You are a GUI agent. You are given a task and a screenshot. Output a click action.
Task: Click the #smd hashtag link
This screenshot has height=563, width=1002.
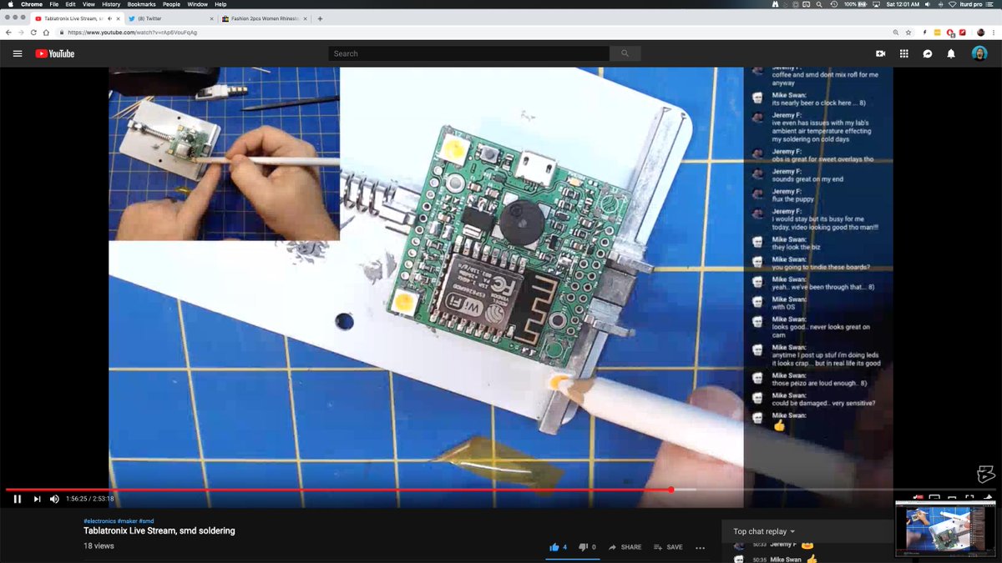(x=147, y=521)
